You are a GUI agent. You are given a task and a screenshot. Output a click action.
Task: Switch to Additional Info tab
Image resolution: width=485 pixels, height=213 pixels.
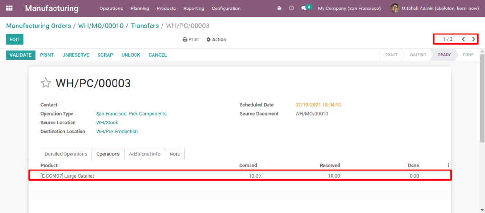coord(144,154)
